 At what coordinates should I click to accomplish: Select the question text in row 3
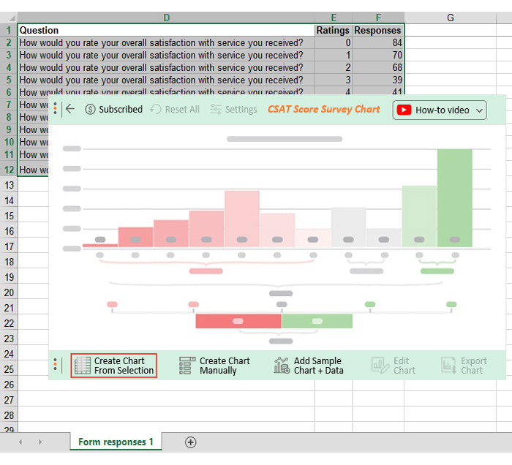click(x=162, y=55)
